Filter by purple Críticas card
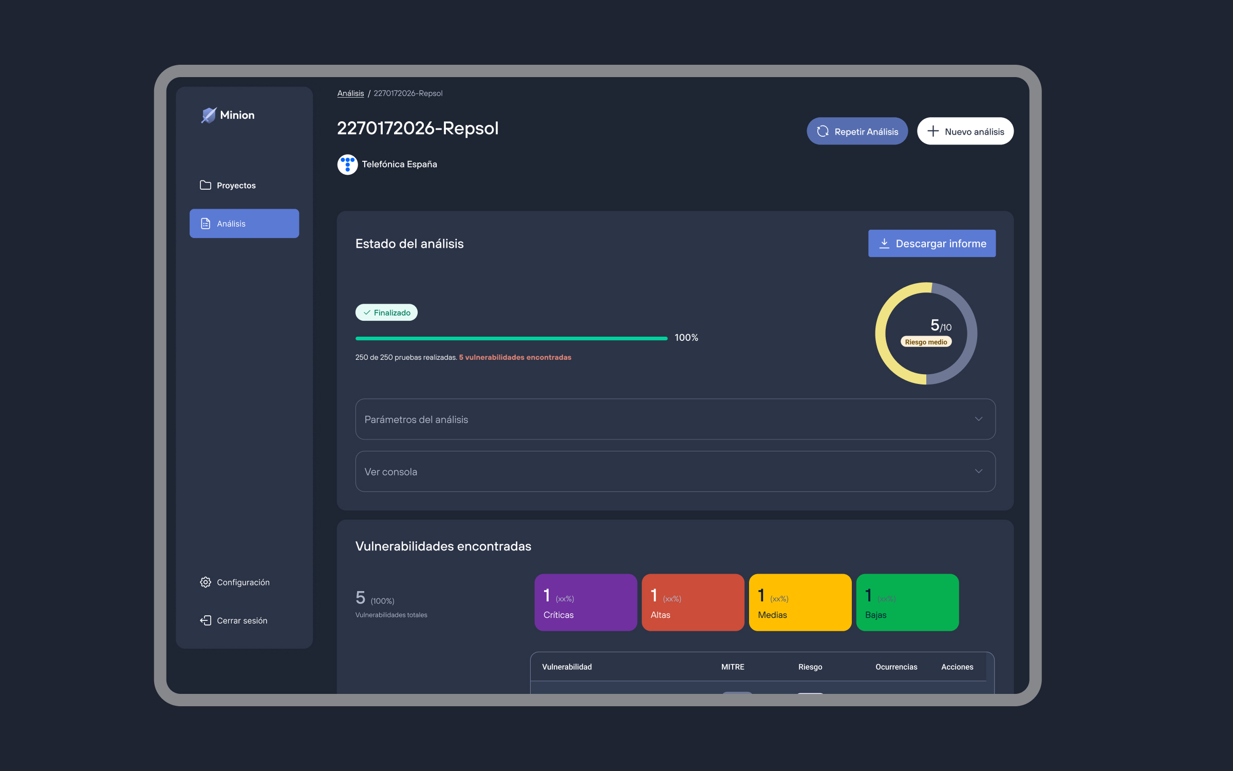 [x=586, y=602]
